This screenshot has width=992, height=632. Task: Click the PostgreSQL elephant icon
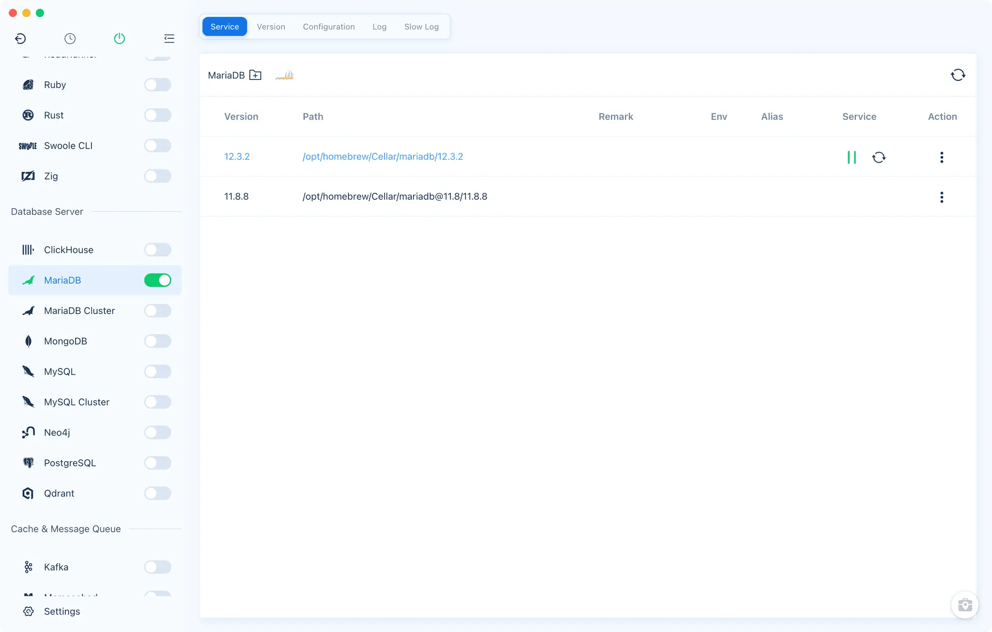28,463
